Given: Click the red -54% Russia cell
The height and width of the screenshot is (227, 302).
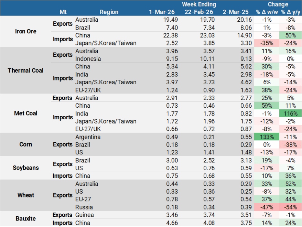Looking at the screenshot, I should coord(290,207).
